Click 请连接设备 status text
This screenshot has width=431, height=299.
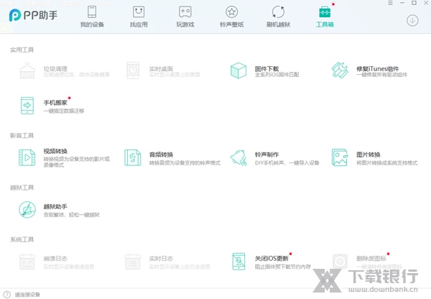pyautogui.click(x=27, y=294)
